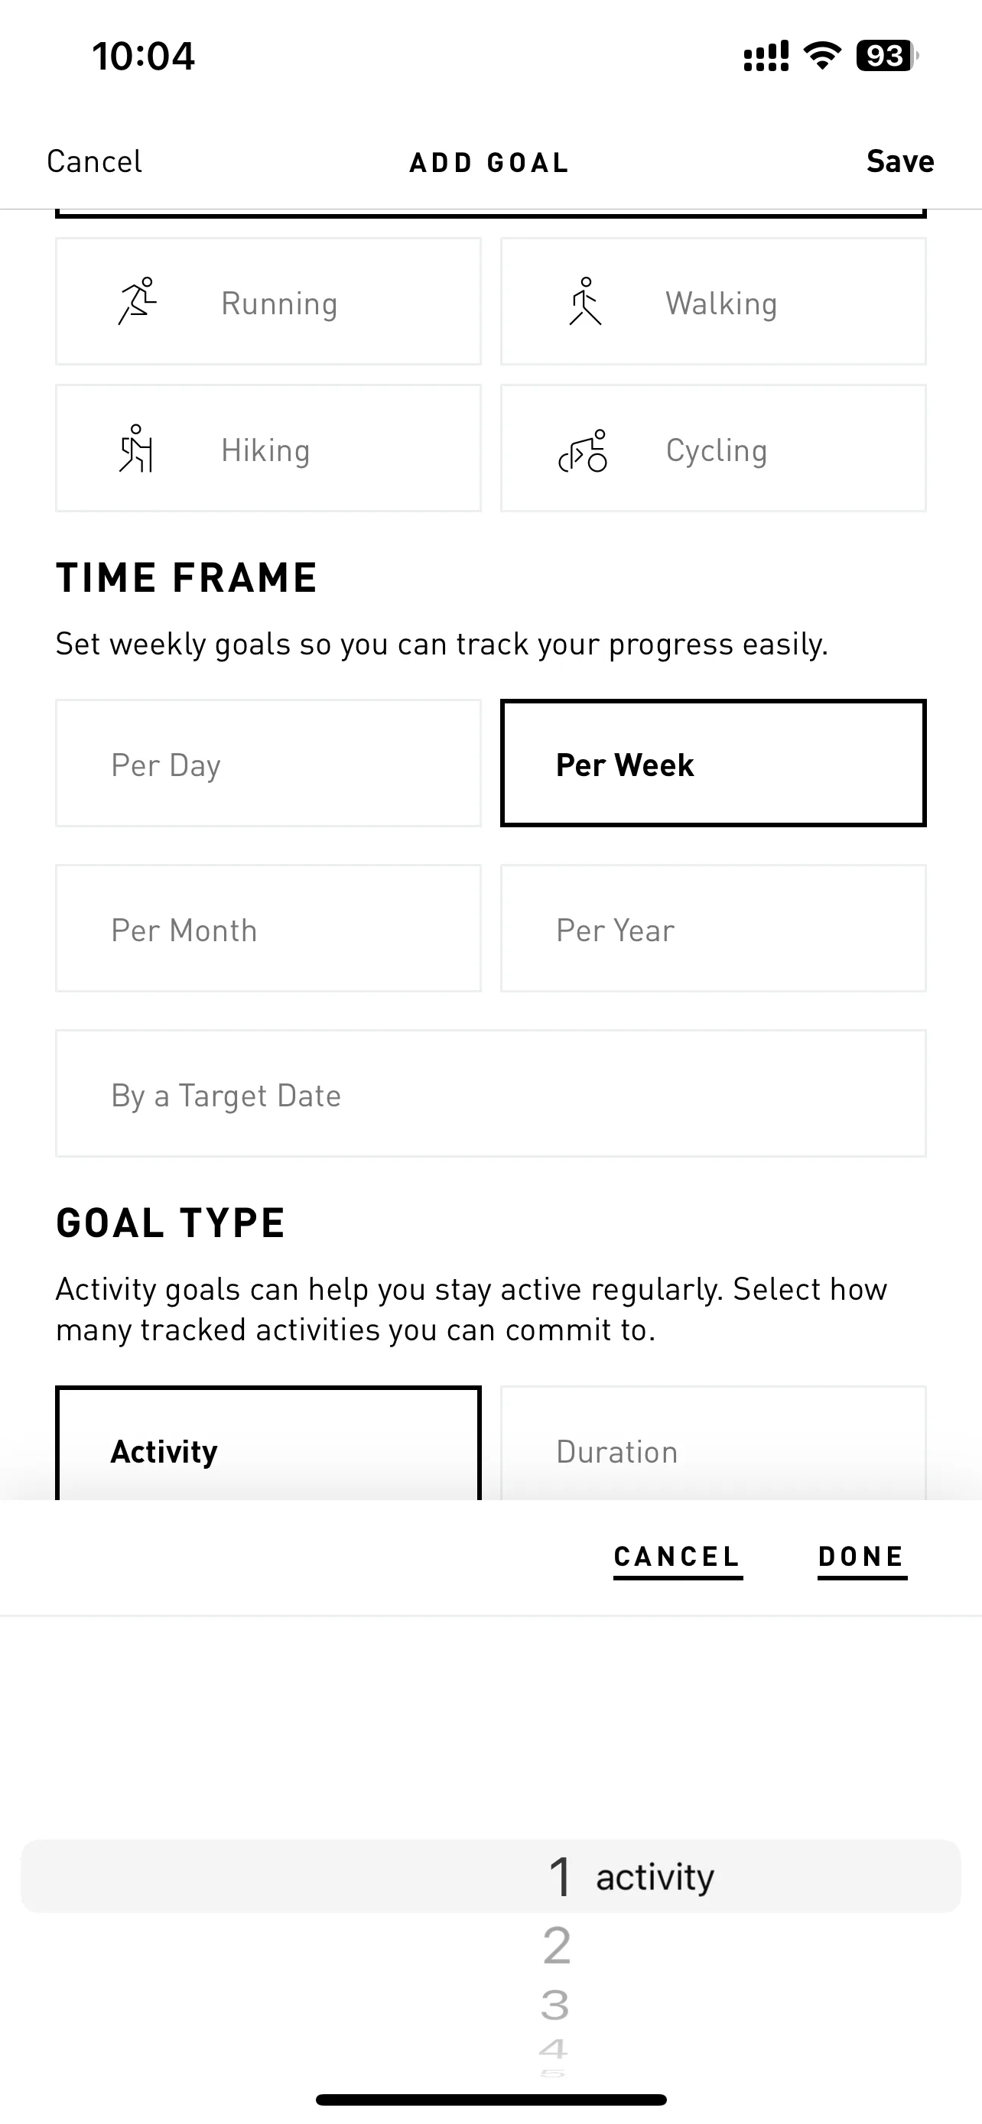Screen dimensions: 982x2124
Task: Choose the Activity goal type
Action: tap(268, 1443)
